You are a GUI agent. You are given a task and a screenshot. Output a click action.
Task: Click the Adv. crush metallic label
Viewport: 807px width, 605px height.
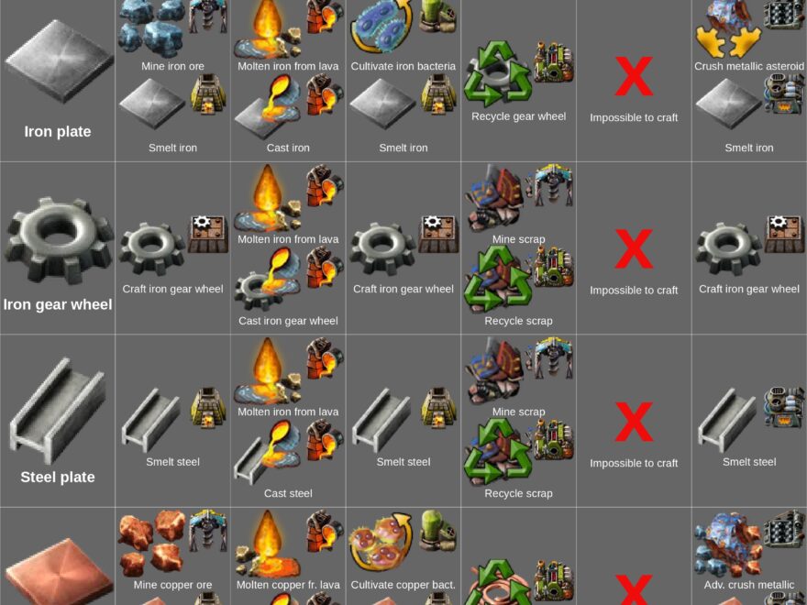tap(749, 585)
